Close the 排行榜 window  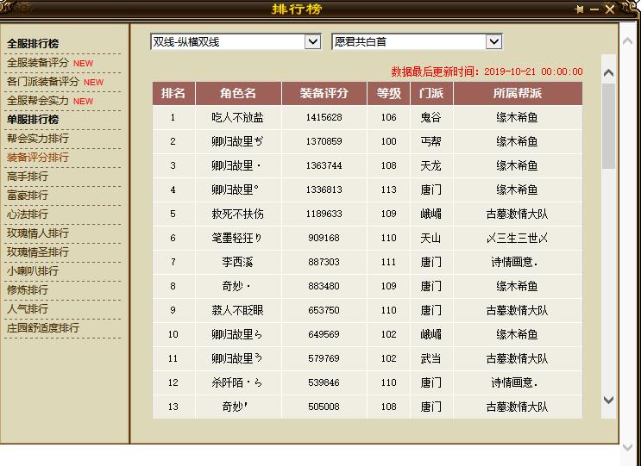[610, 9]
